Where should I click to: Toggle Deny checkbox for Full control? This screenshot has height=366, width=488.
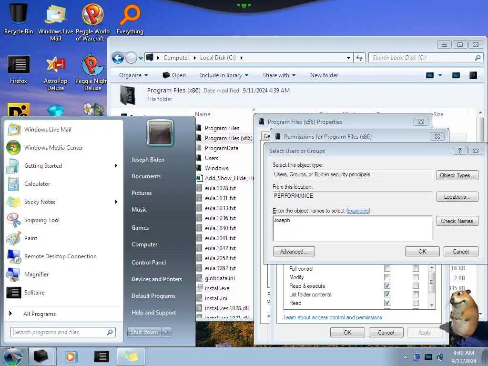[416, 268]
